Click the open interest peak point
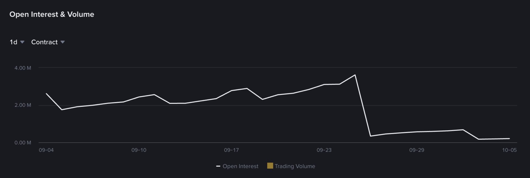This screenshot has height=178, width=530. click(355, 75)
